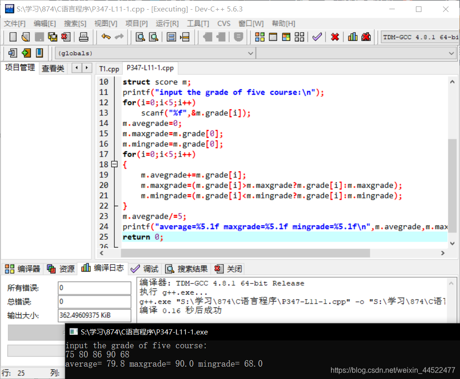Click the Syntax check checkmark icon
This screenshot has height=379, width=460.
317,37
